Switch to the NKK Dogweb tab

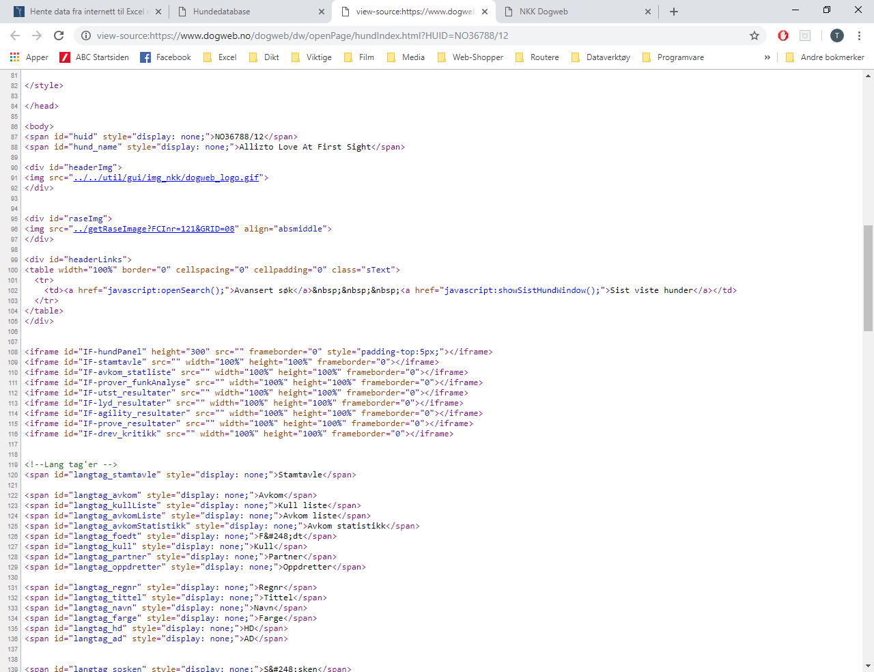click(576, 12)
